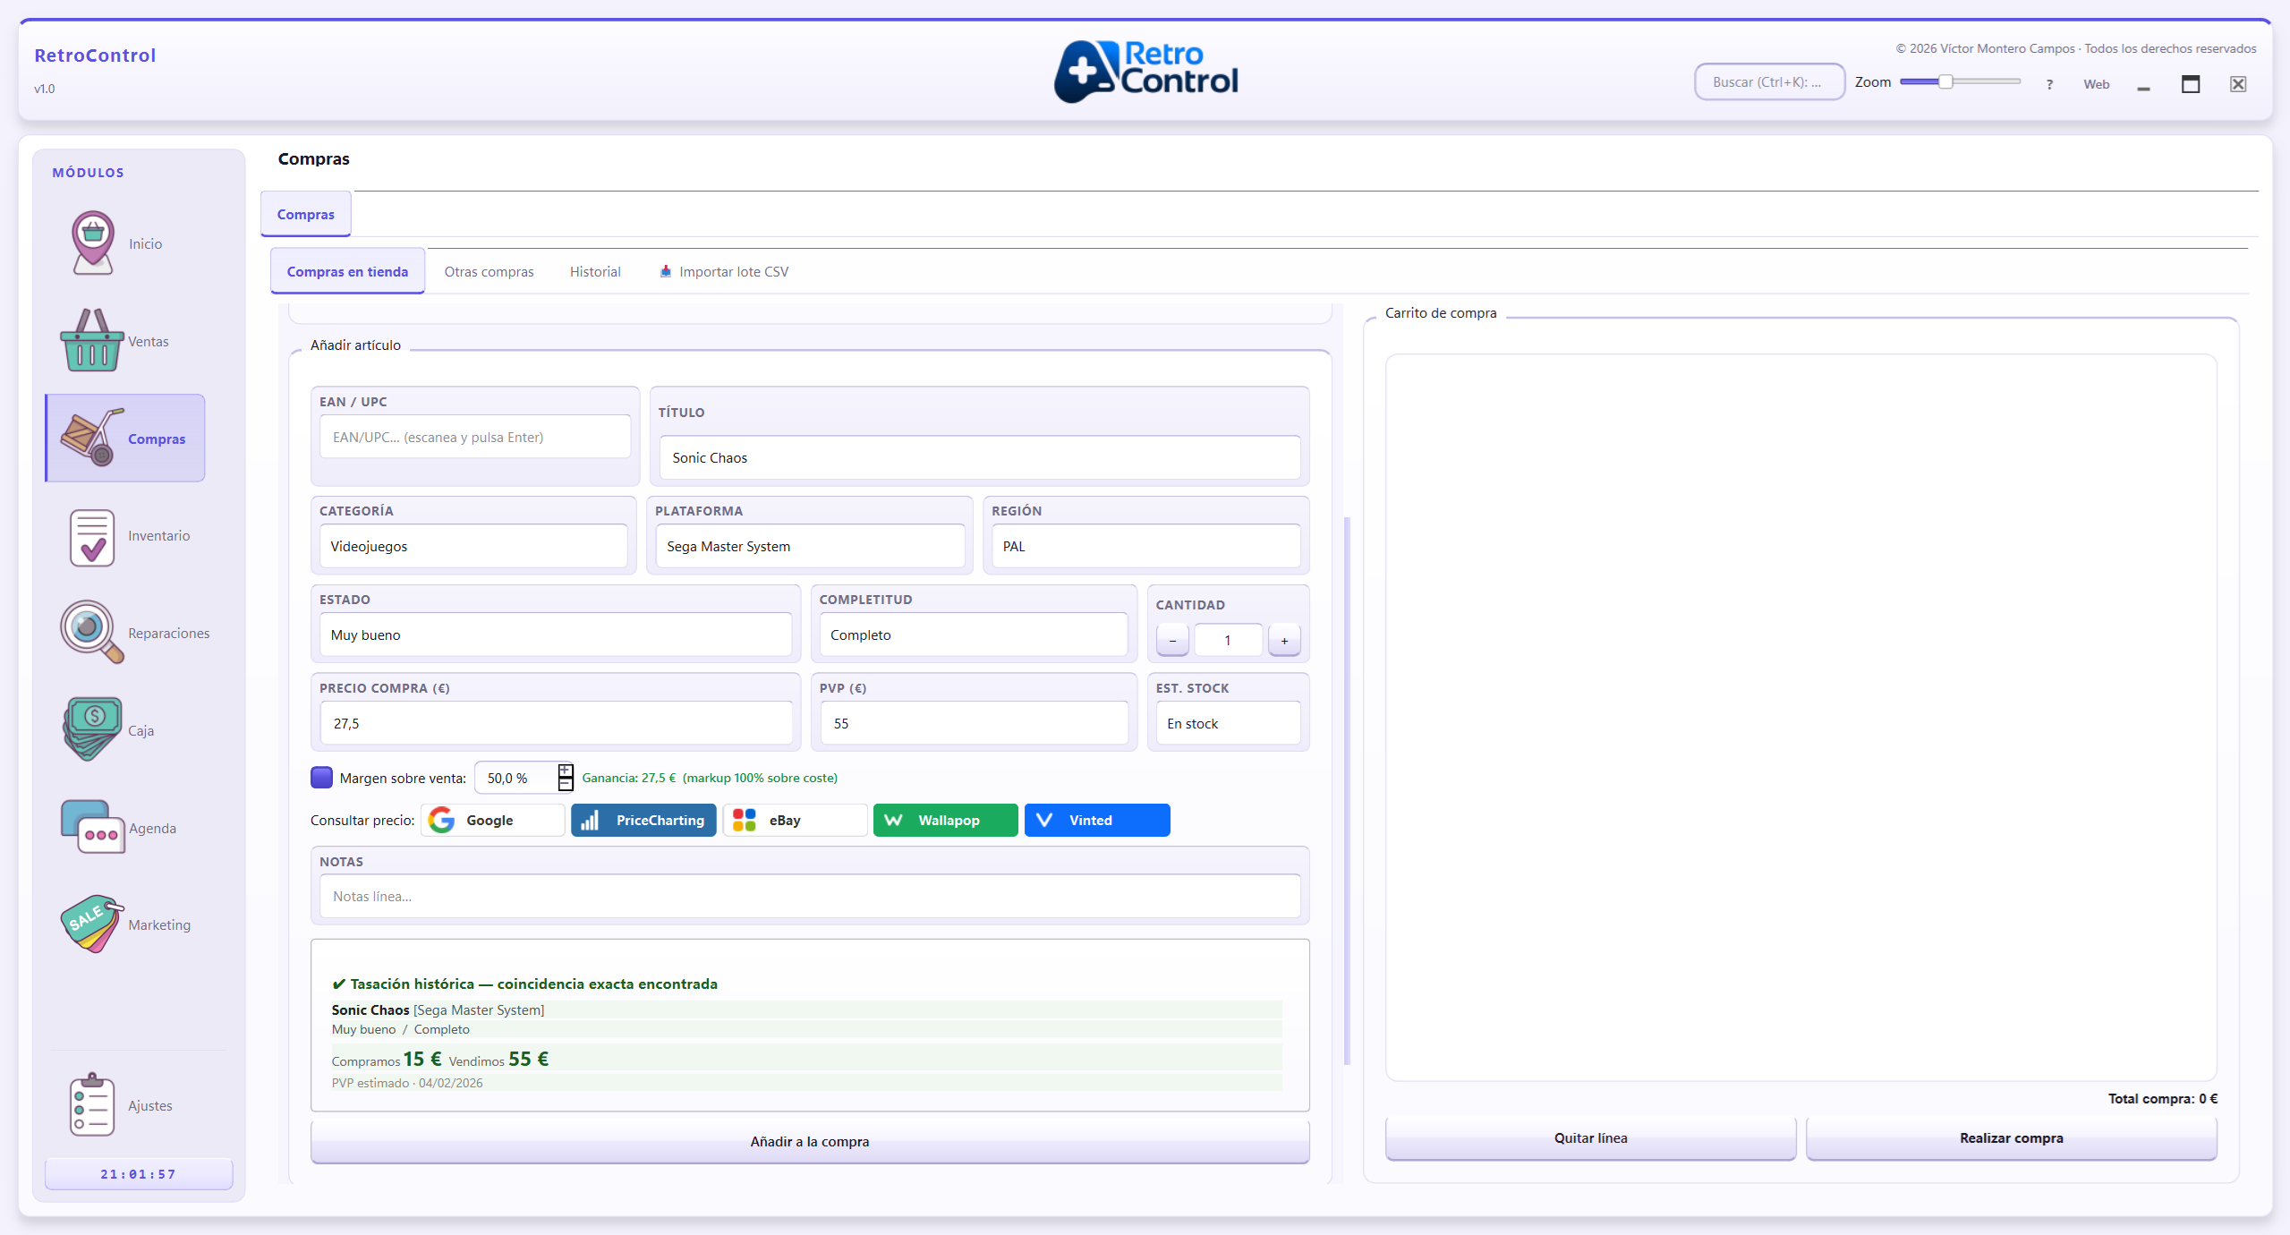
Task: Open the Ajustes clipboard icon
Action: coord(91,1105)
